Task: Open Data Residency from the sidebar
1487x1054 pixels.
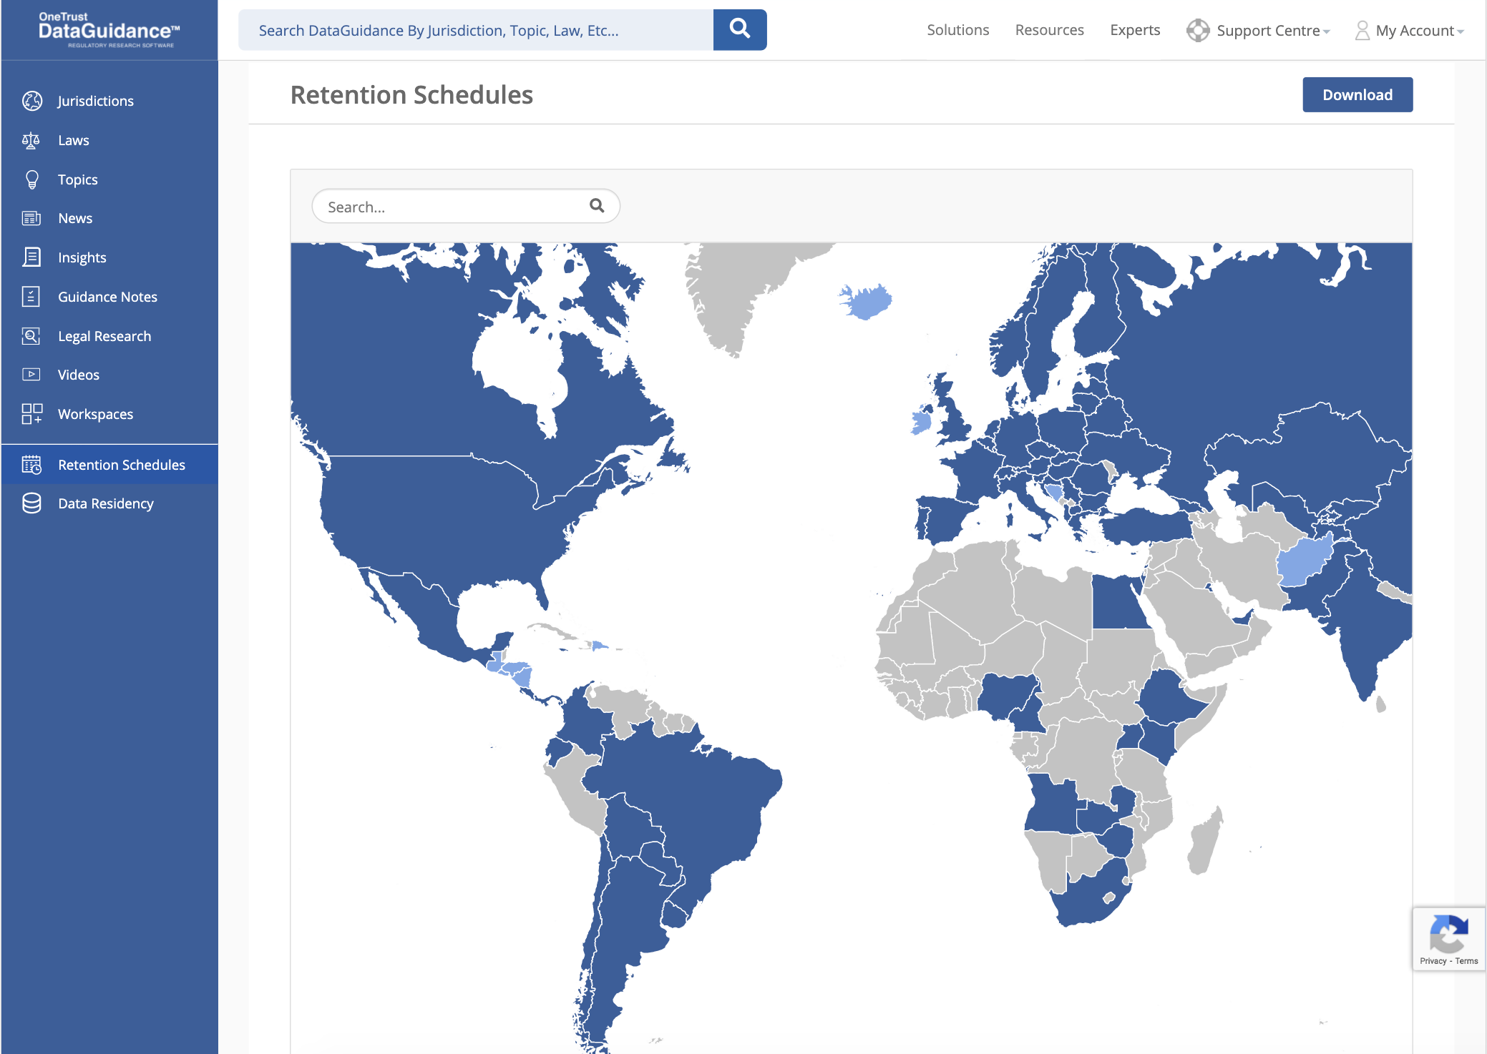Action: pos(109,503)
